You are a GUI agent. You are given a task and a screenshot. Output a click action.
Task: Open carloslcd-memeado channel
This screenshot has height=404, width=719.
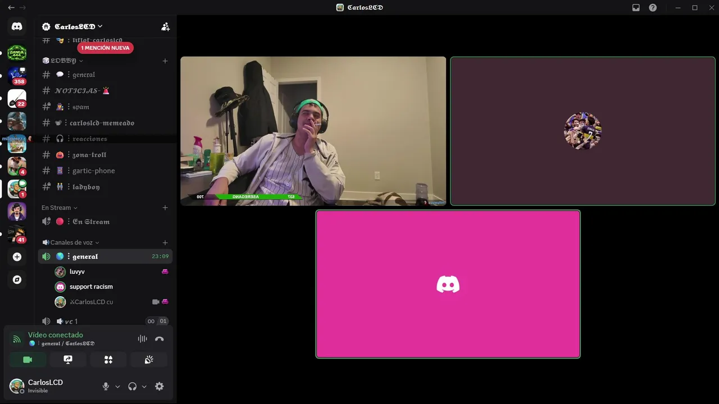(105, 123)
